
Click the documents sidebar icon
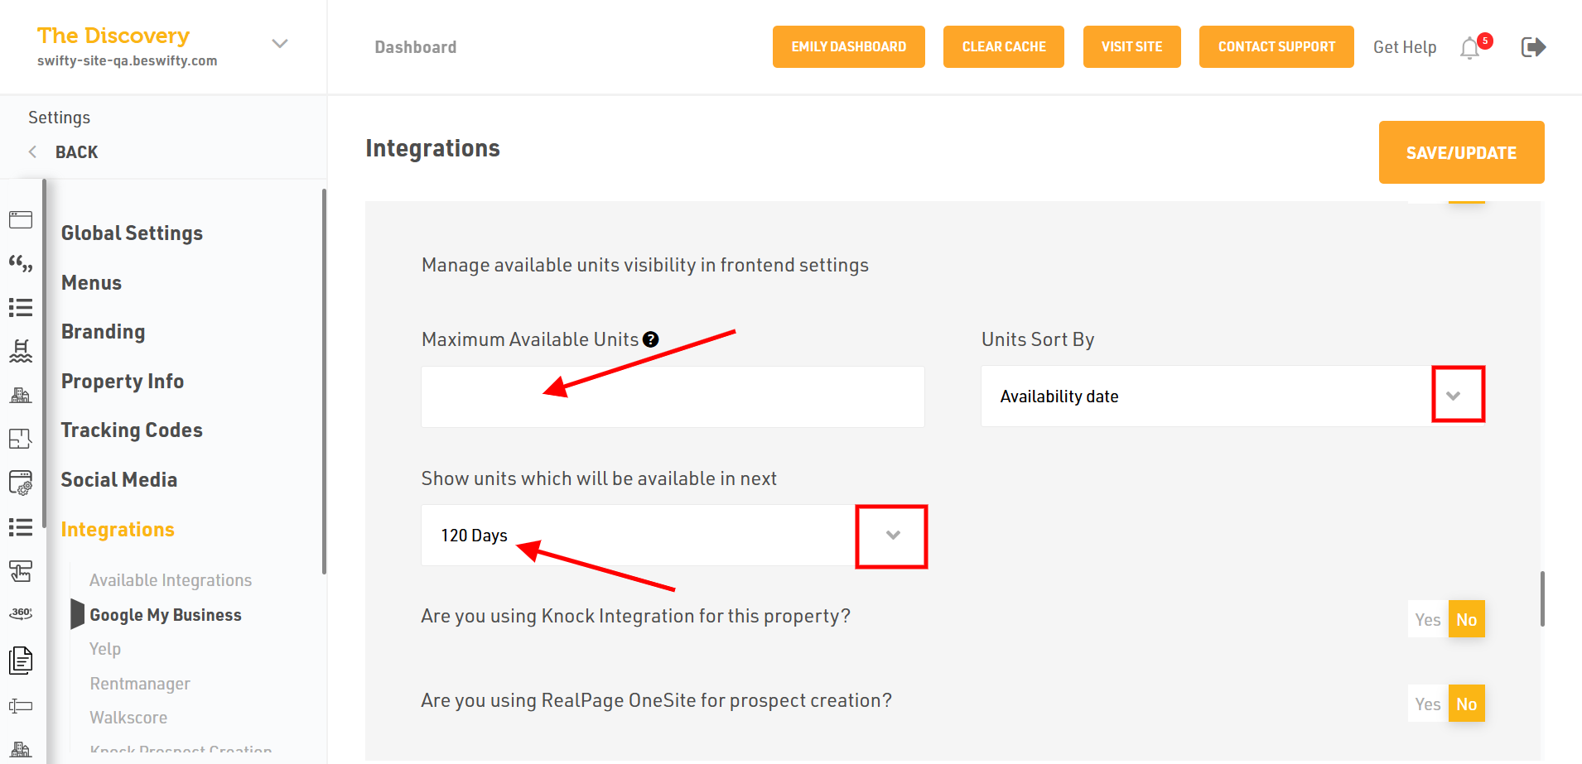pyautogui.click(x=21, y=660)
